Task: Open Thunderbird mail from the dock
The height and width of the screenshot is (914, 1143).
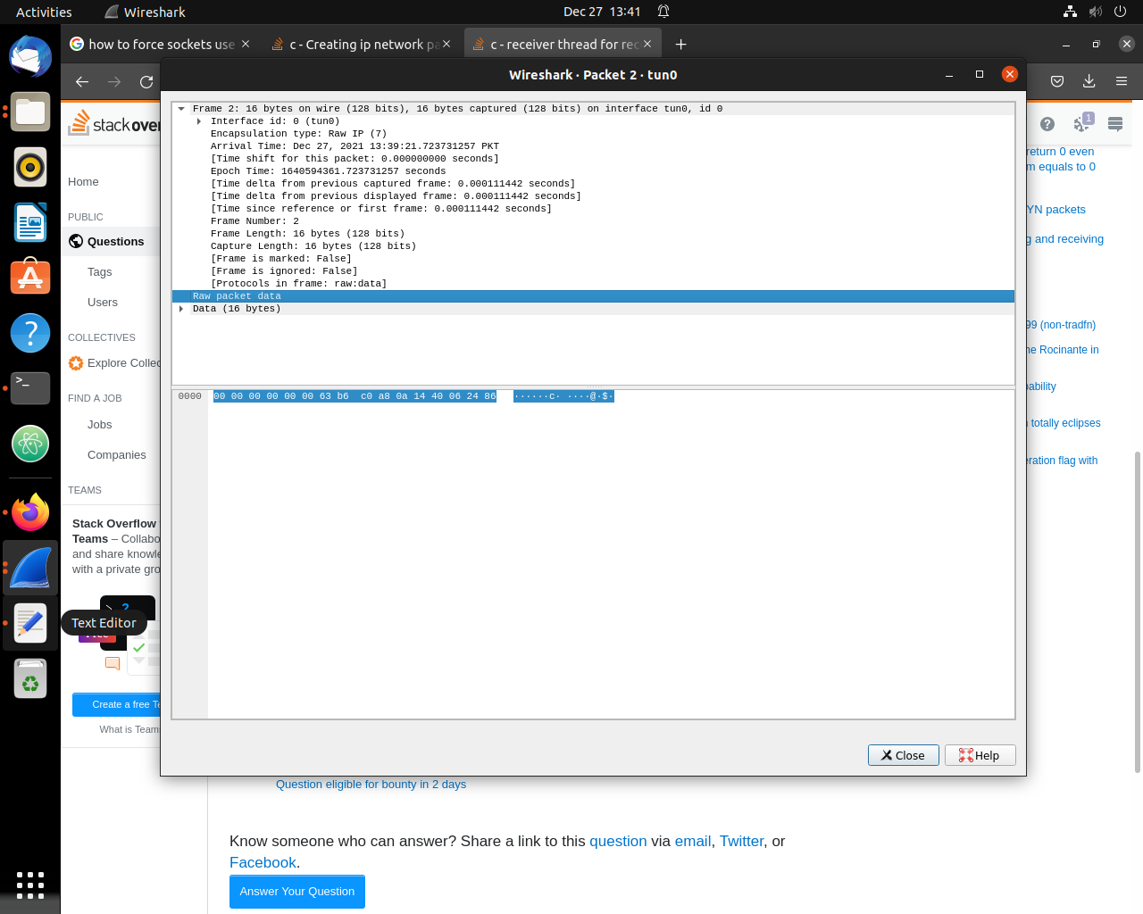Action: point(30,55)
